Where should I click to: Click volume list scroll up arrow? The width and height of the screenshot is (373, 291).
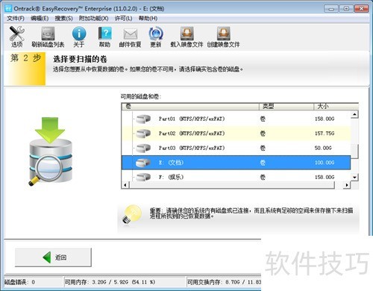click(354, 115)
